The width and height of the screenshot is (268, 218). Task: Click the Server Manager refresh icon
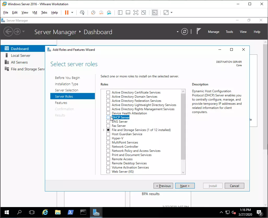[x=185, y=32]
